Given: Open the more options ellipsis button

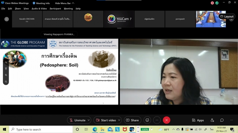Looking at the screenshot, I should [x=157, y=120].
